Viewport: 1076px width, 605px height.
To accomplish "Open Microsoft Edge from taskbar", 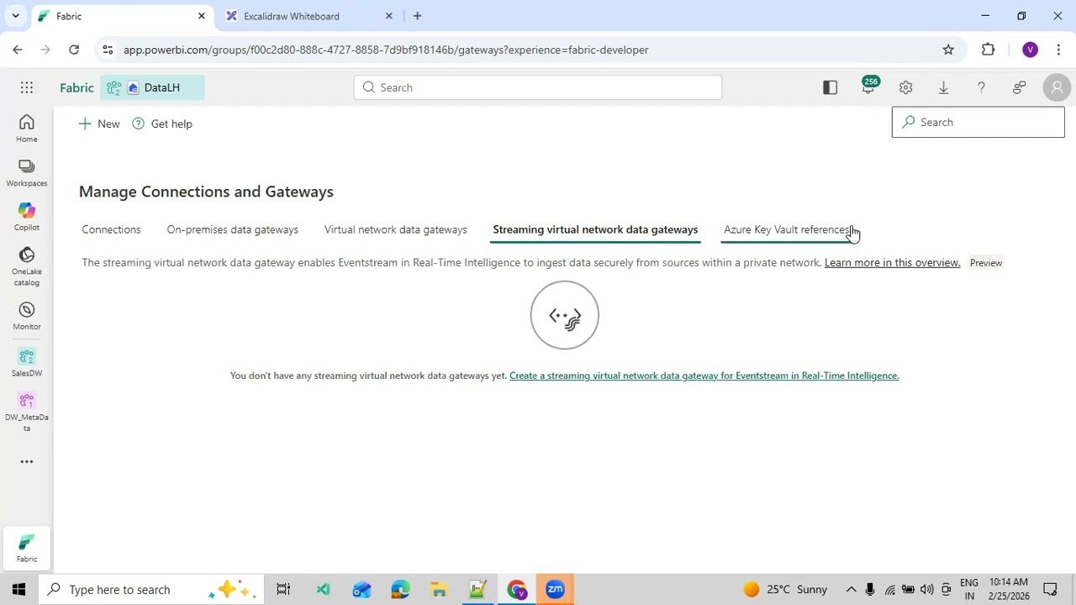I will point(400,589).
